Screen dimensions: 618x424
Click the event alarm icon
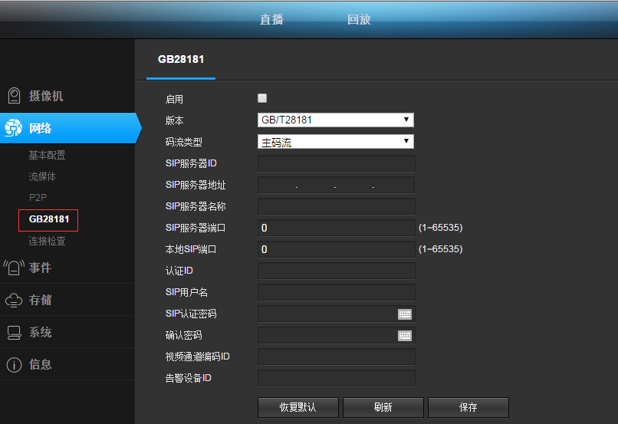coord(14,268)
